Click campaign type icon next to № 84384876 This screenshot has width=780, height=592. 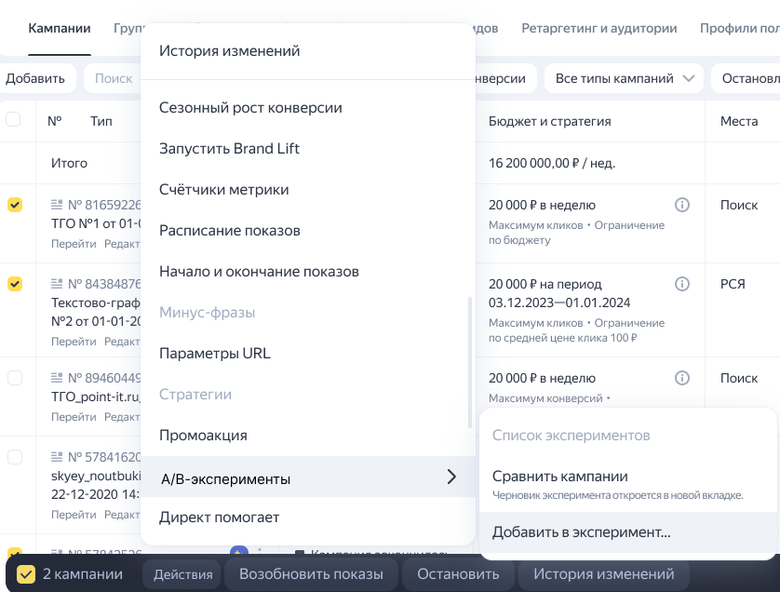57,284
